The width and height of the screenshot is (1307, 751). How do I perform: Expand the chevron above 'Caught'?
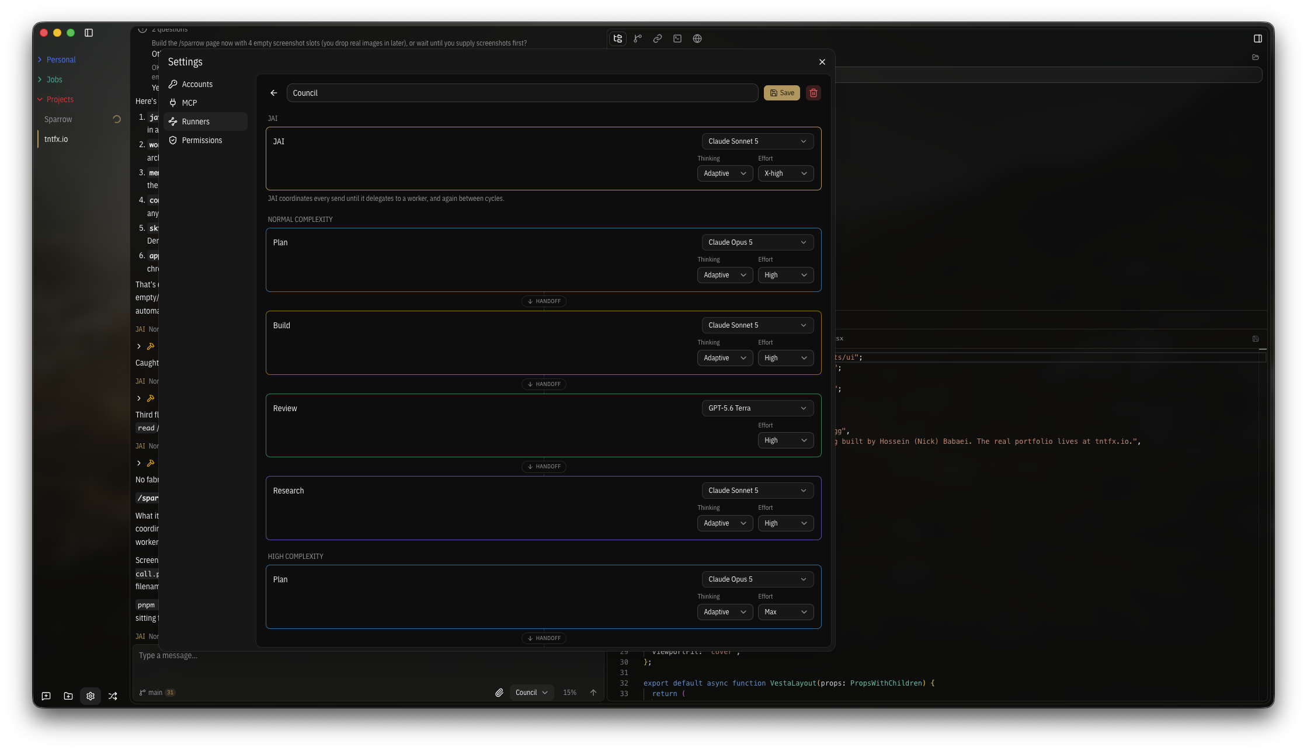coord(139,346)
